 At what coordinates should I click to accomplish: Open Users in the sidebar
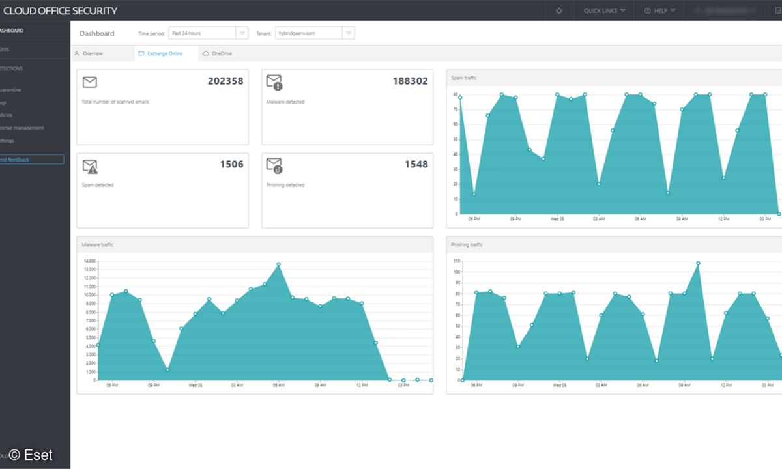pyautogui.click(x=5, y=50)
